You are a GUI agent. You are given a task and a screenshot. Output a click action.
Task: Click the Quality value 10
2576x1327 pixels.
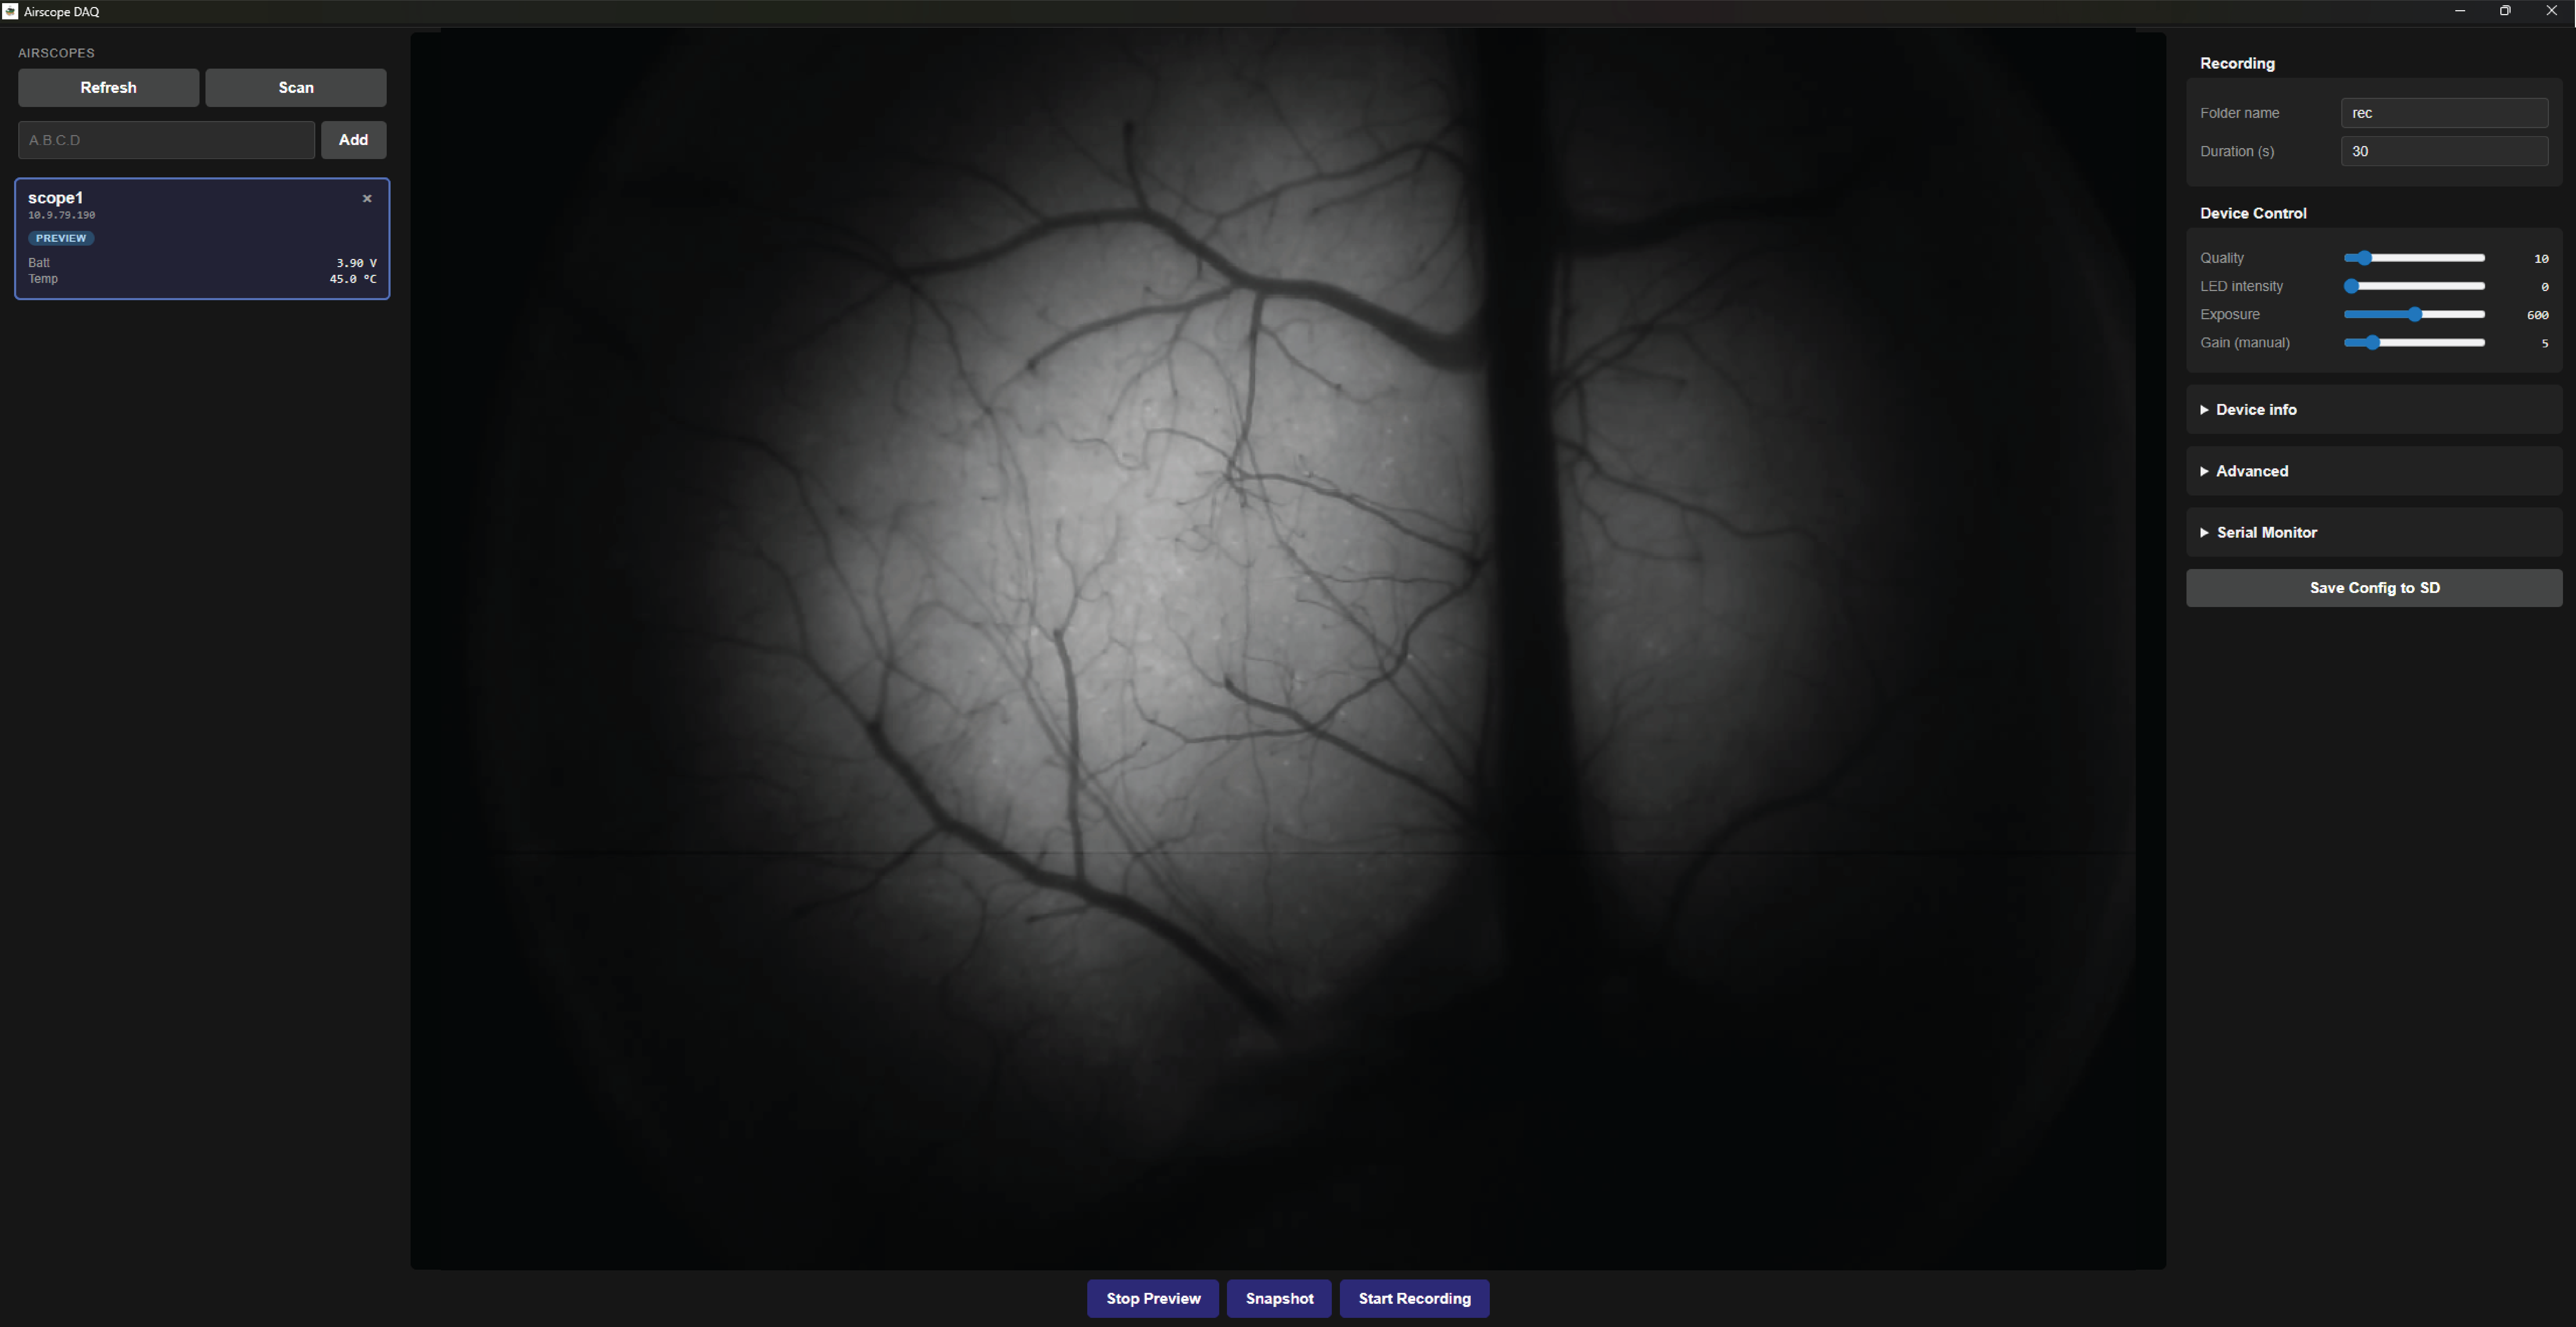[x=2541, y=259]
